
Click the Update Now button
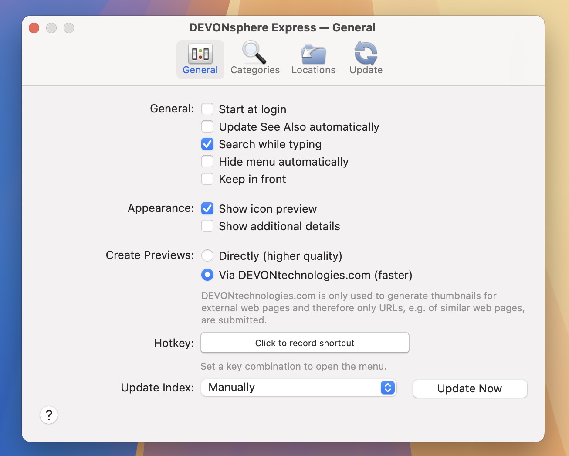[470, 388]
